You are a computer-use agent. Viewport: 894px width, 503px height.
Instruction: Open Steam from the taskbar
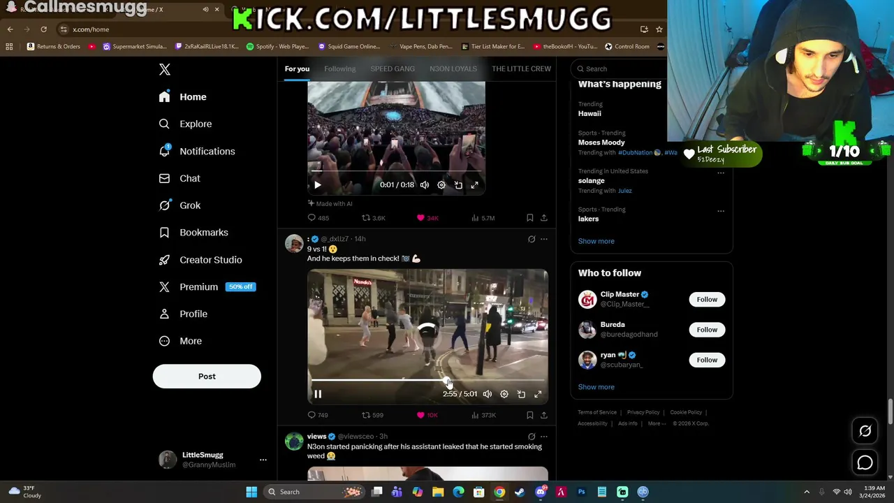coord(520,492)
